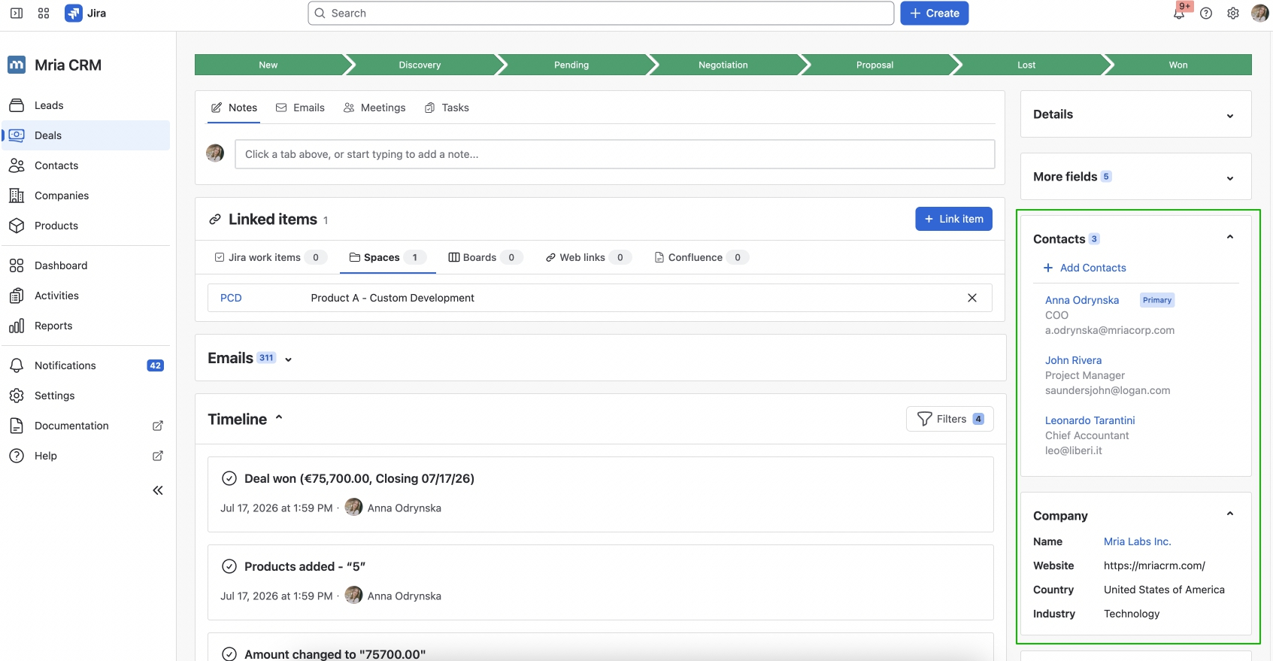The height and width of the screenshot is (661, 1273).
Task: Select the Jira work items tab
Action: (271, 257)
